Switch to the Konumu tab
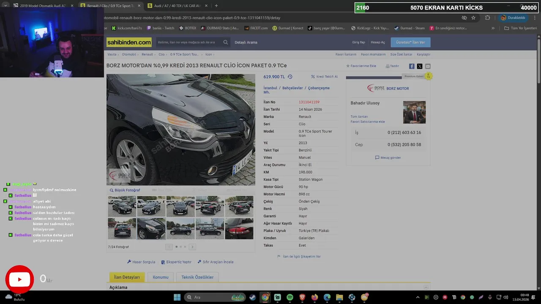 (161, 277)
